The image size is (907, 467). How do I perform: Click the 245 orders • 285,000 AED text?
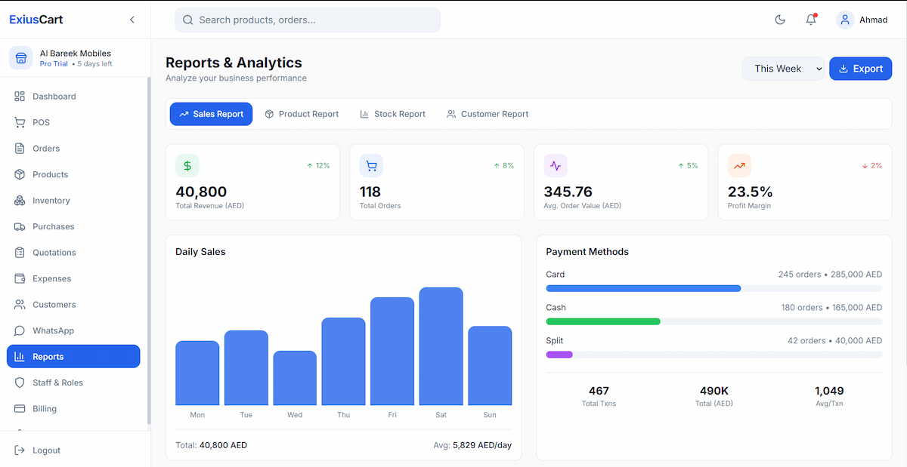(x=830, y=275)
